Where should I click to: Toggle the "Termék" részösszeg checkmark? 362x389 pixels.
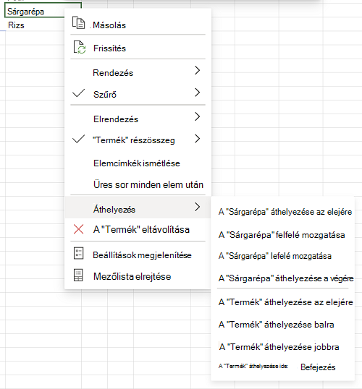pyautogui.click(x=78, y=139)
